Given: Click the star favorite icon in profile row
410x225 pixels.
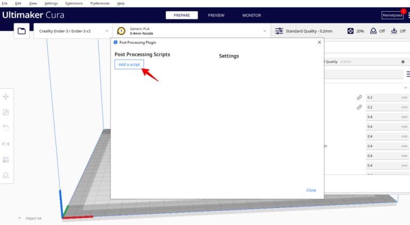Looking at the screenshot, I should point(403,62).
